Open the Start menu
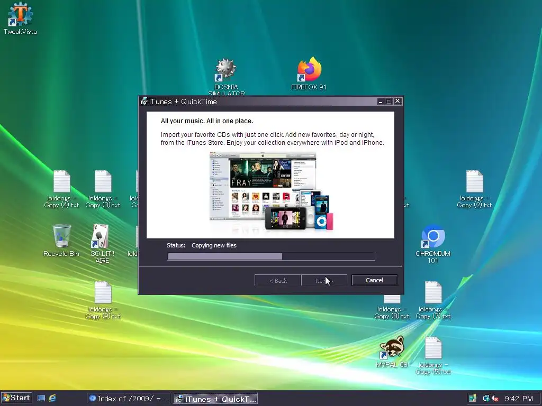 coord(16,398)
